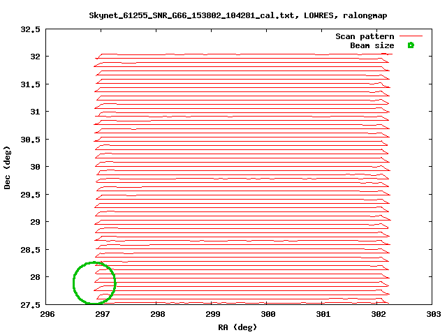This screenshot has height=335, width=447.
Task: Click the 29 tick label on the Dec axis
Action: [x=36, y=222]
